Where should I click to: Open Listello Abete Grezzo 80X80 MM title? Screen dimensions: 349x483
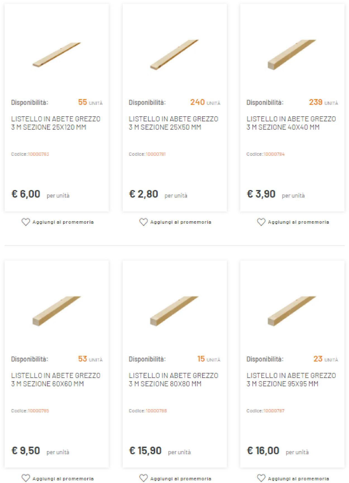pos(173,380)
